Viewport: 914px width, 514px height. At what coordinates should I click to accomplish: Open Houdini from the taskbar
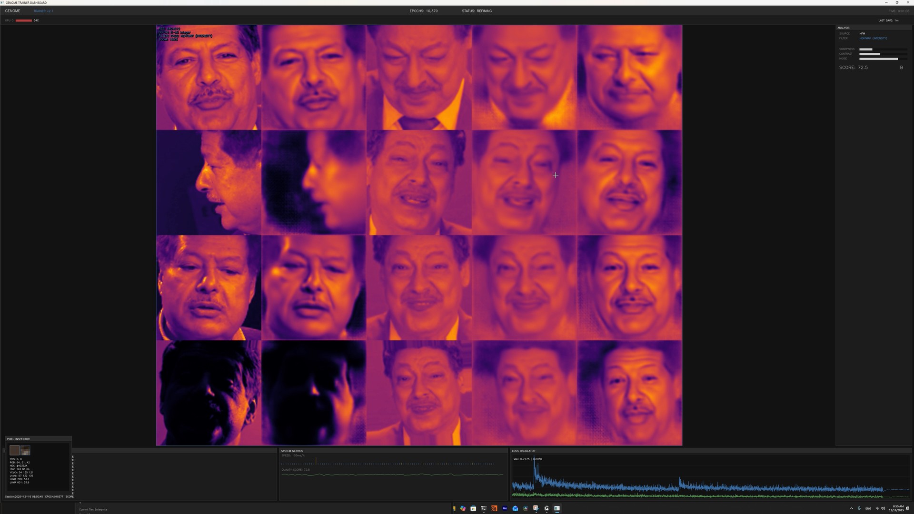pos(494,508)
